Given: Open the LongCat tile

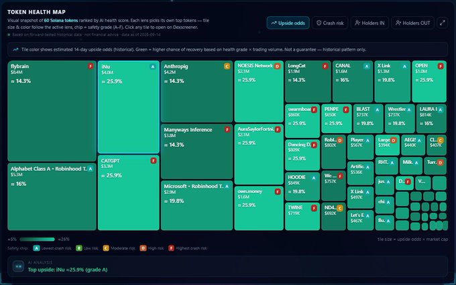Looking at the screenshot, I should [x=308, y=81].
